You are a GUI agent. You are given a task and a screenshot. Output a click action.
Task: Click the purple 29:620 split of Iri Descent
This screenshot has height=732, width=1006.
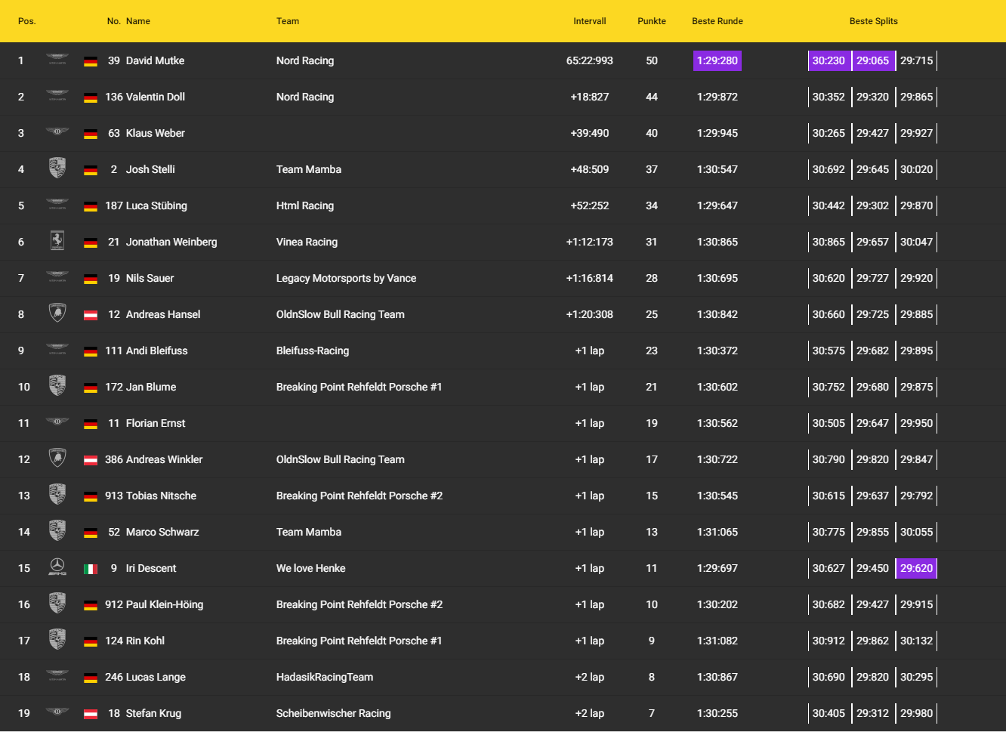point(916,568)
